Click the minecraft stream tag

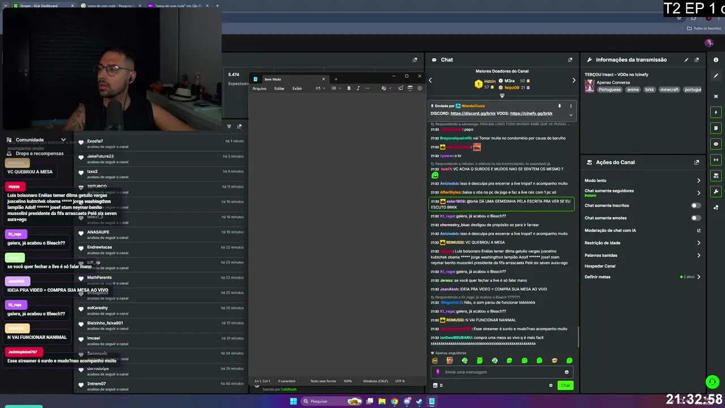click(669, 90)
